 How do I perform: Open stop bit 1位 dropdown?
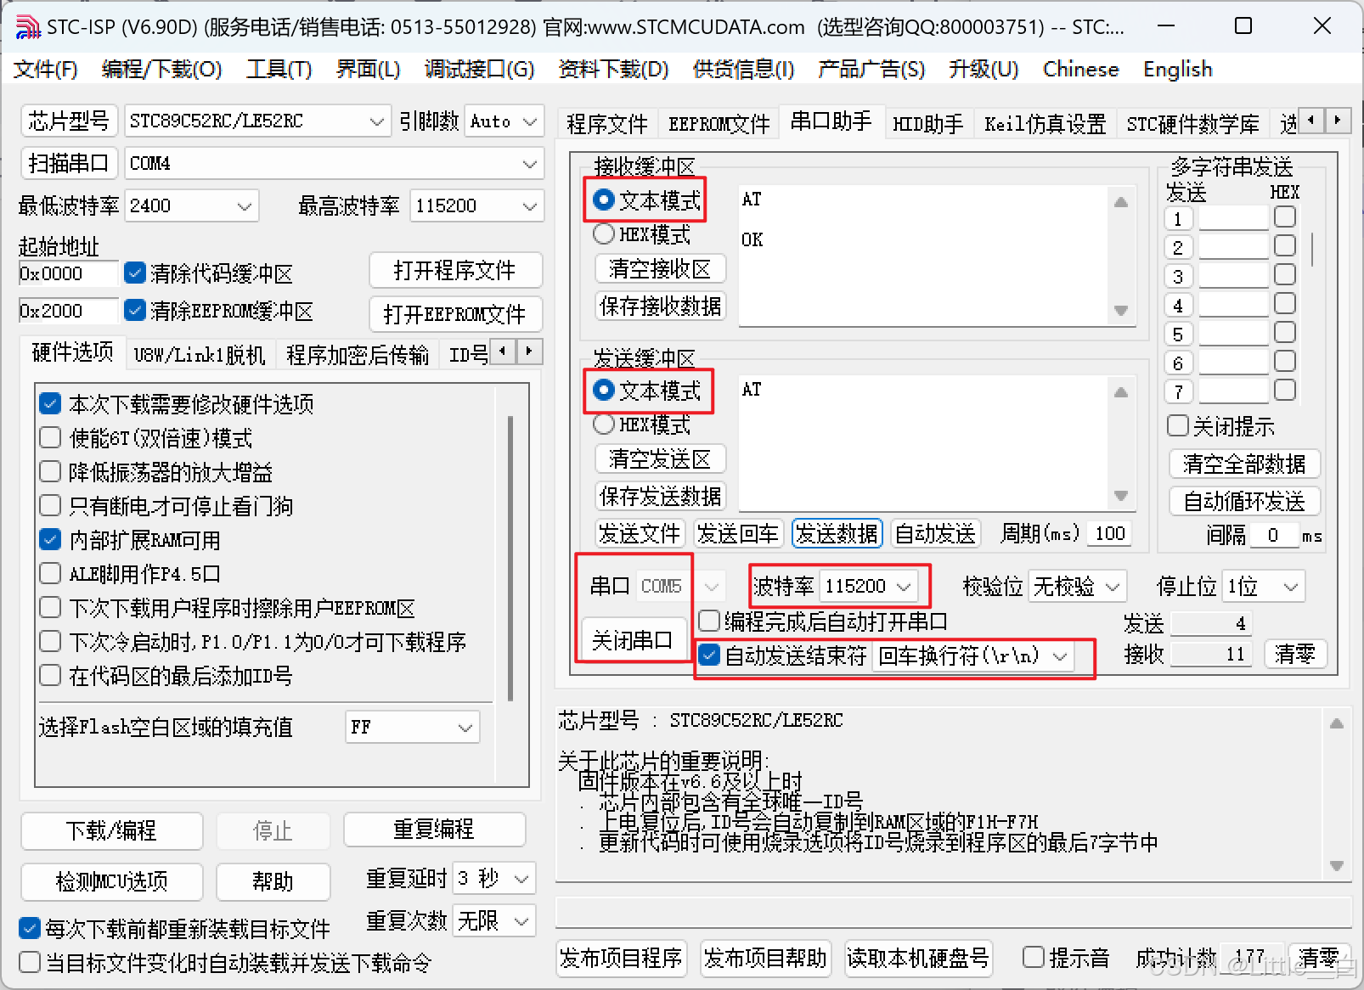(1264, 586)
